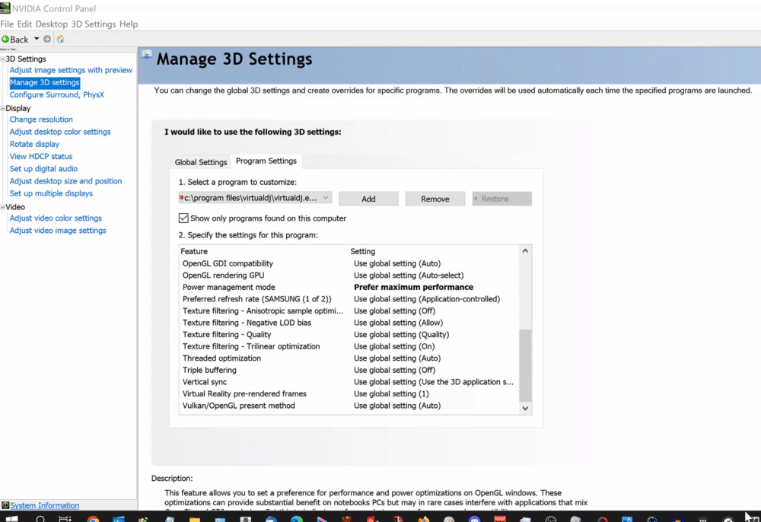Select Texture filtering - Negative LOD bias
Screen dimensions: 761x522
click(247, 323)
